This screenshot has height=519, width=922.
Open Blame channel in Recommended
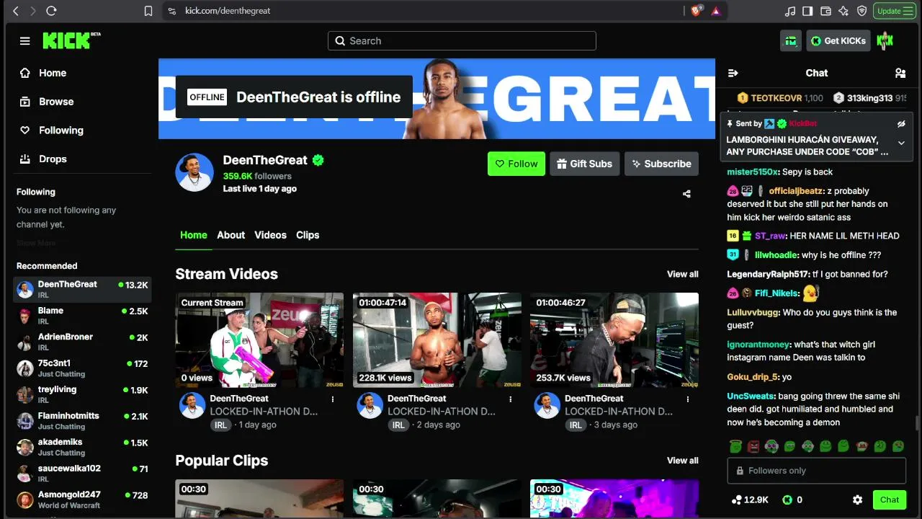tap(82, 316)
